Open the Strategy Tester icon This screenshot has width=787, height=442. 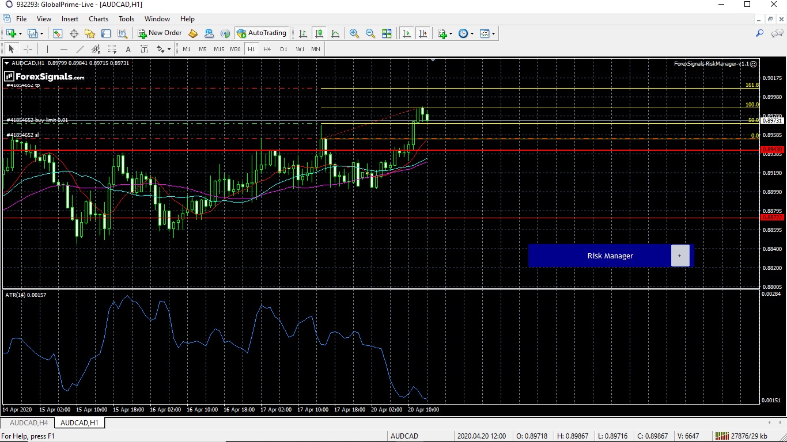[122, 33]
